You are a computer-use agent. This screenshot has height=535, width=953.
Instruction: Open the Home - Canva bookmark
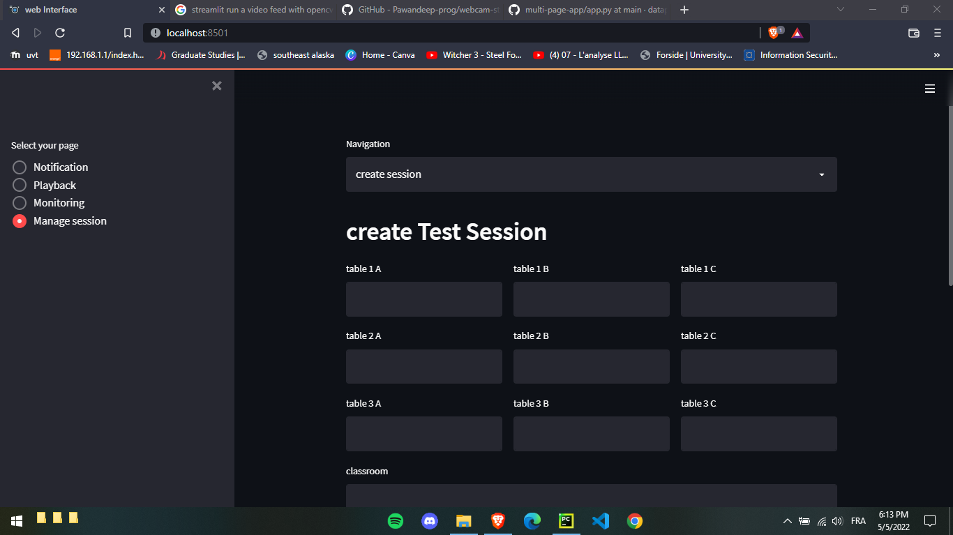(380, 55)
